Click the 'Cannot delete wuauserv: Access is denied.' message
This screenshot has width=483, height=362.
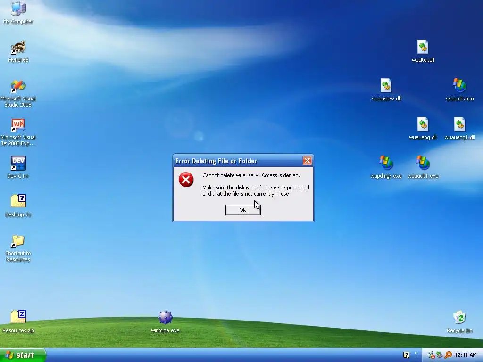click(251, 175)
